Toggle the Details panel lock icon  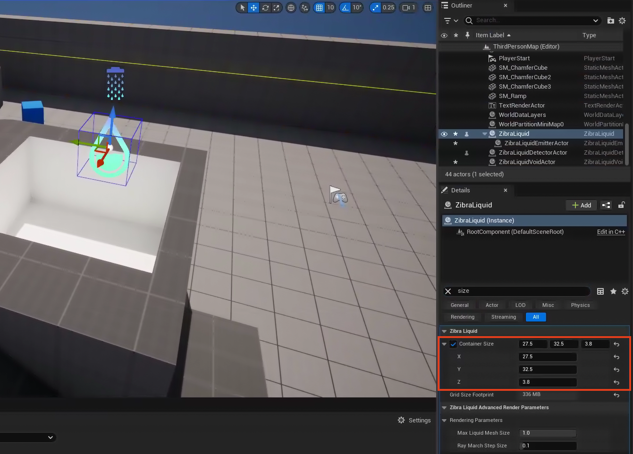click(x=621, y=205)
